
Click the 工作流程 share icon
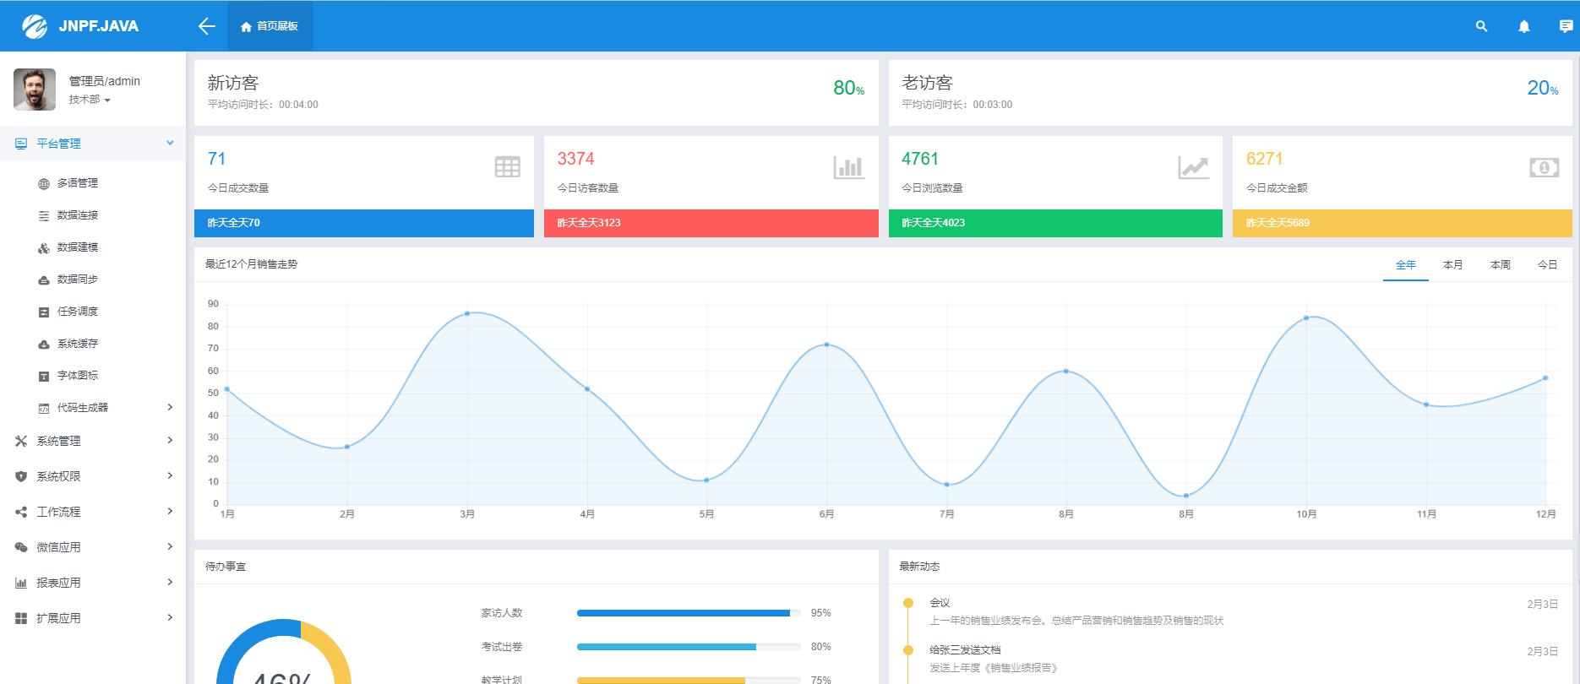pyautogui.click(x=21, y=512)
